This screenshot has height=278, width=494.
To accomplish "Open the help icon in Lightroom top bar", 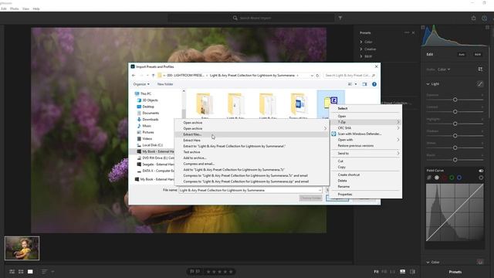I will tap(484, 18).
